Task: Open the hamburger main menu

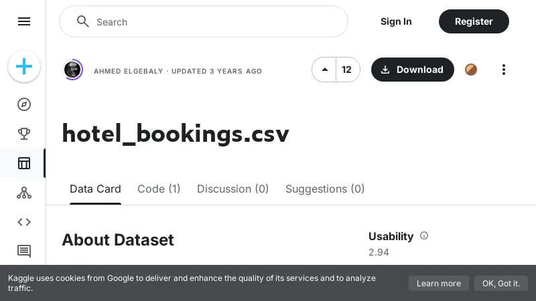Action: pos(24,21)
